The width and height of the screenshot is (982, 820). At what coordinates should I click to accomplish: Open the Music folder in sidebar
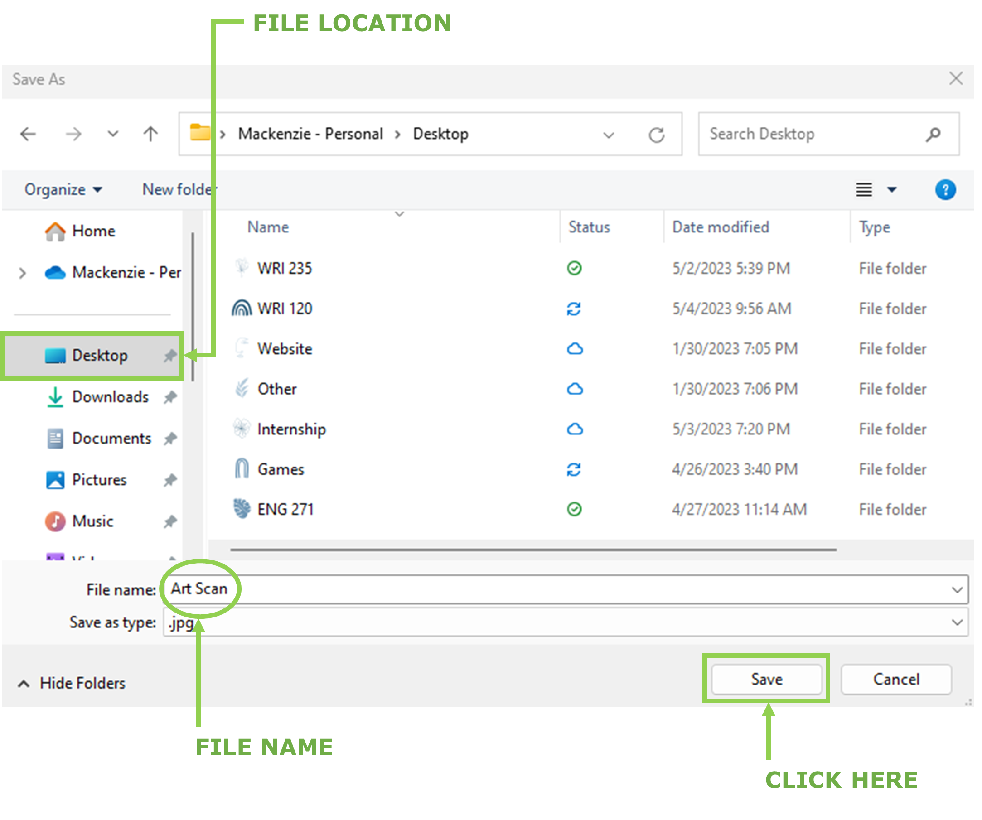coord(92,521)
